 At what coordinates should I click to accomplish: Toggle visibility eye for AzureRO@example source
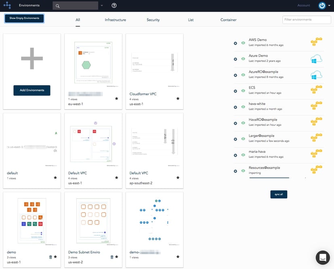coord(243,75)
